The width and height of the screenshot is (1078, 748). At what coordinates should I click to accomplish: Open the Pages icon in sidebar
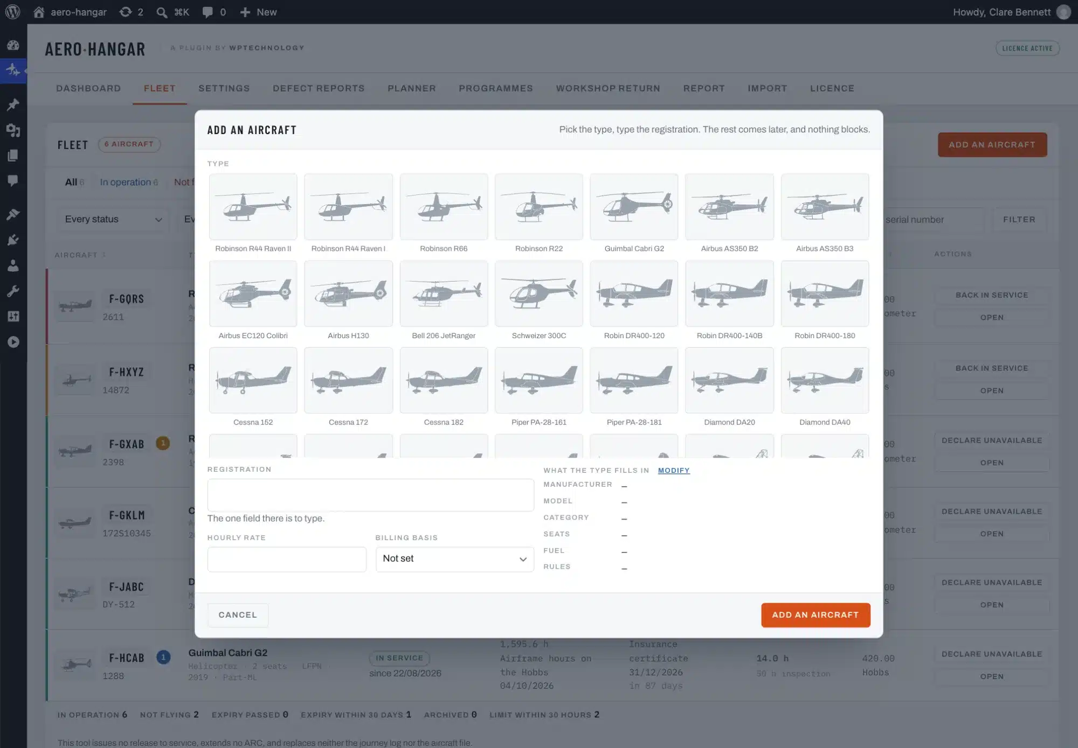[13, 156]
